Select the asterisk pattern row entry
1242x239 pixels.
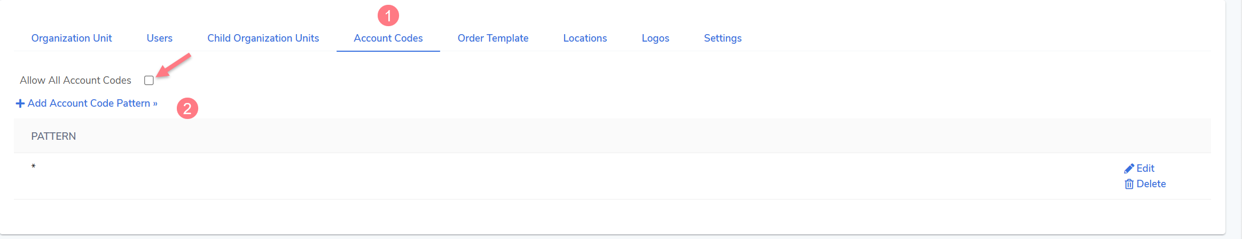(x=33, y=167)
